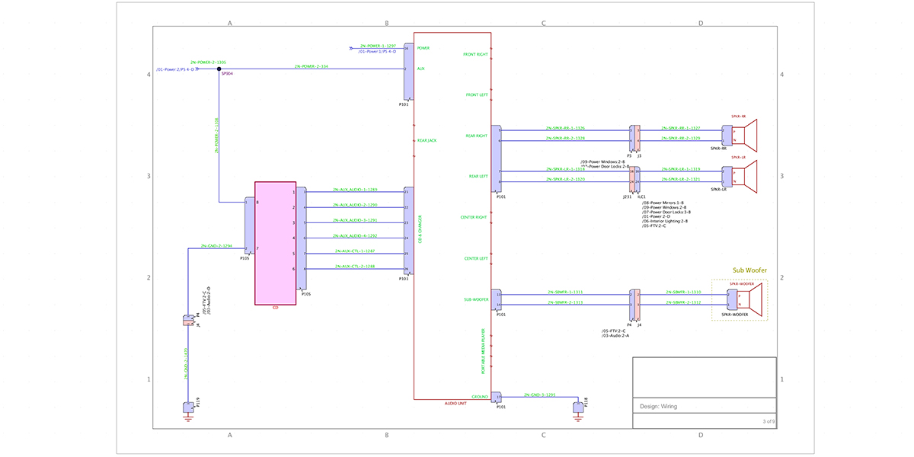The height and width of the screenshot is (457, 914).
Task: Select the P101 connector at REAR RIGHT/REAR LEFT pins
Action: click(497, 158)
